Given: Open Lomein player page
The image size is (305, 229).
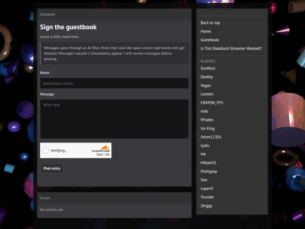Looking at the screenshot, I should tap(207, 94).
